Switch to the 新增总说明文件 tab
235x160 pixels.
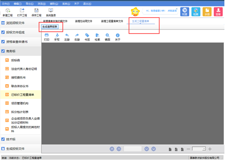tap(84, 21)
